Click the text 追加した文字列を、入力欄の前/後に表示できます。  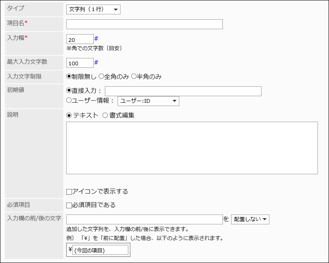pyautogui.click(x=128, y=229)
